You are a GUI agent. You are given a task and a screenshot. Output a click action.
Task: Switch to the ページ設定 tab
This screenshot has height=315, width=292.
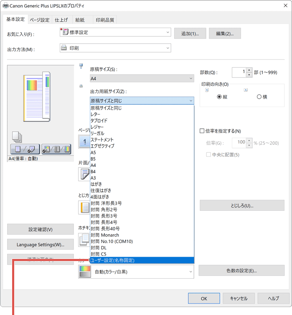pyautogui.click(x=40, y=20)
